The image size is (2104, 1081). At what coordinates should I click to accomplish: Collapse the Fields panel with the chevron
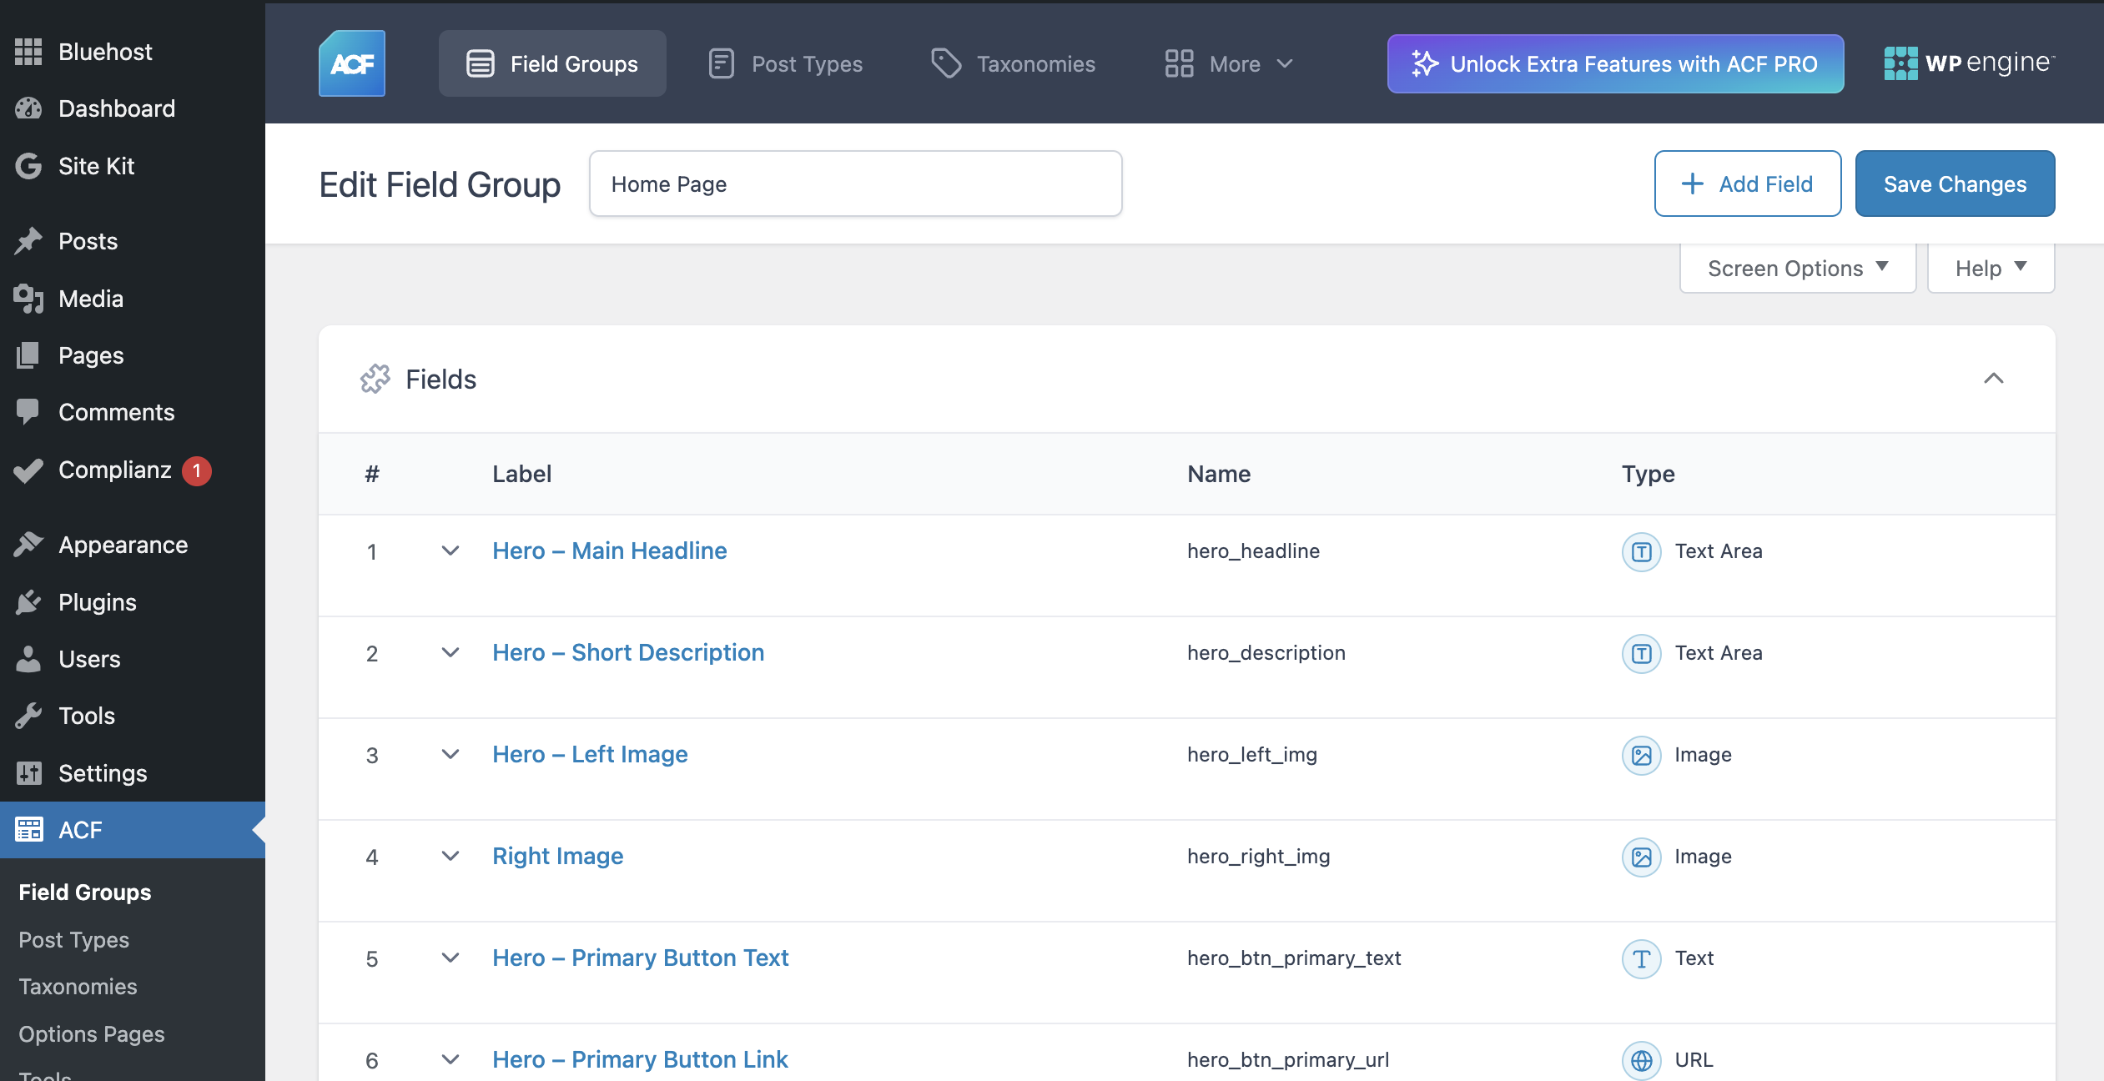[1993, 379]
